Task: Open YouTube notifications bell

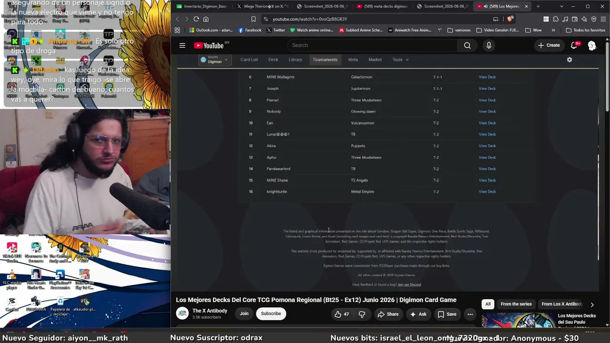Action: click(574, 45)
